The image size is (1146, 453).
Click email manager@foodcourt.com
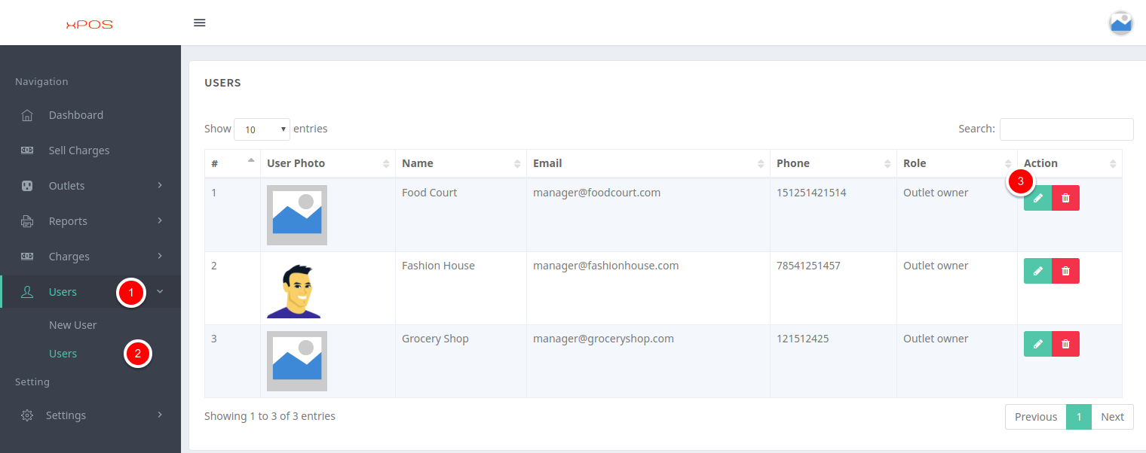click(597, 193)
